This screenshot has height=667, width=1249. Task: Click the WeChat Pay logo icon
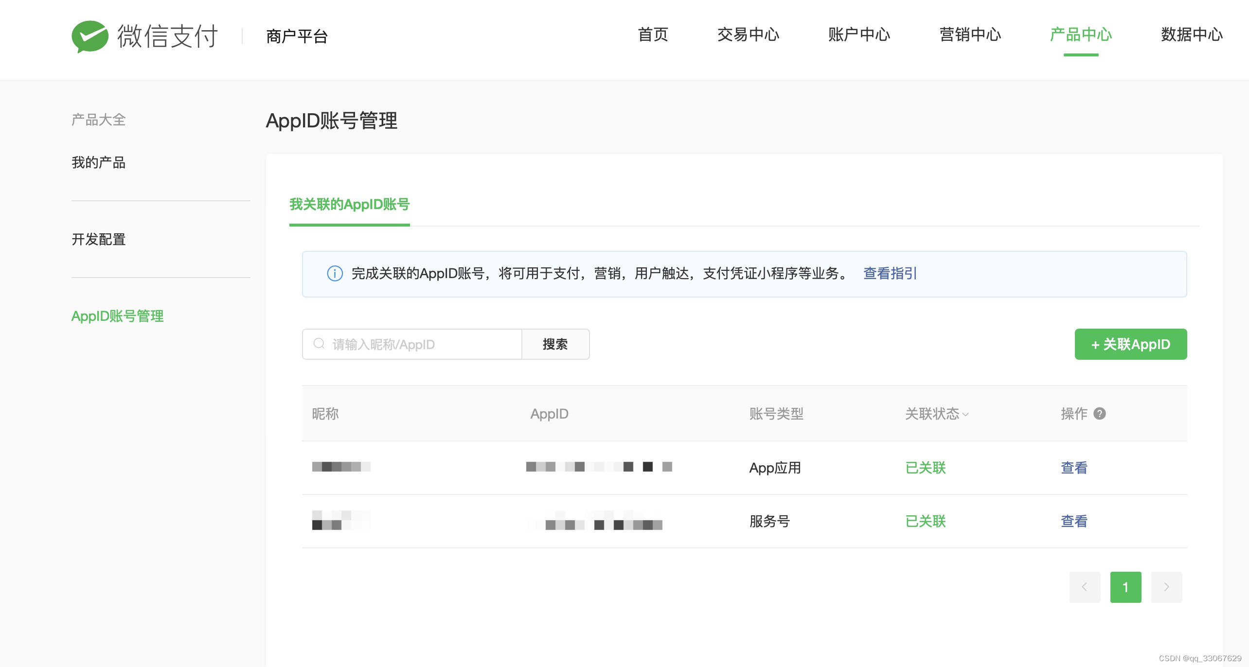[x=89, y=36]
